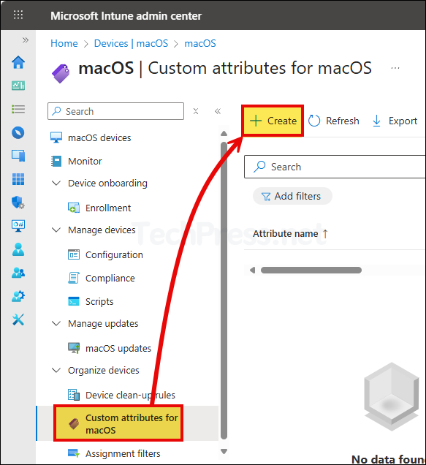Expand the left navigation rail chevrons
This screenshot has height=465, width=426.
click(x=26, y=40)
